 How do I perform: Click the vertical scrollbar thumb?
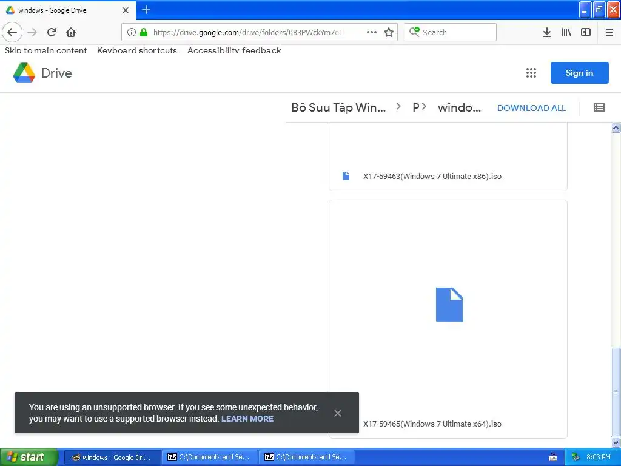(616, 393)
